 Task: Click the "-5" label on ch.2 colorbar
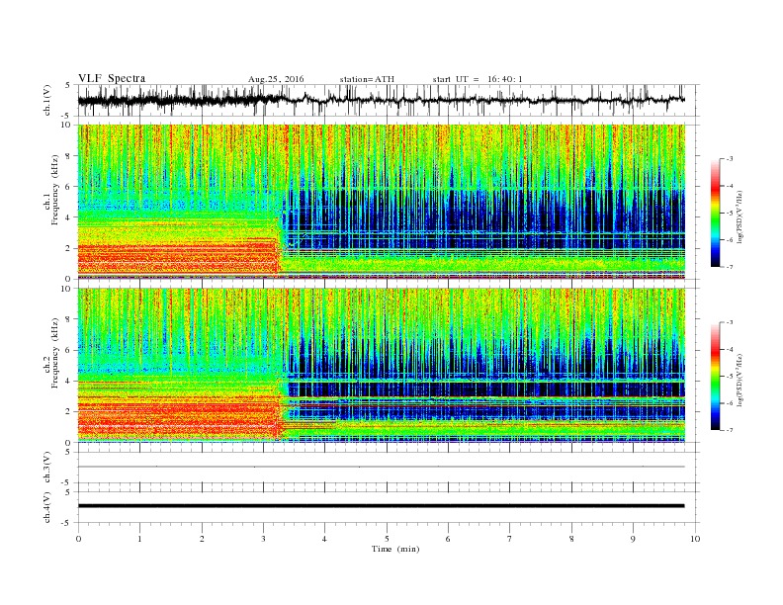[x=729, y=377]
